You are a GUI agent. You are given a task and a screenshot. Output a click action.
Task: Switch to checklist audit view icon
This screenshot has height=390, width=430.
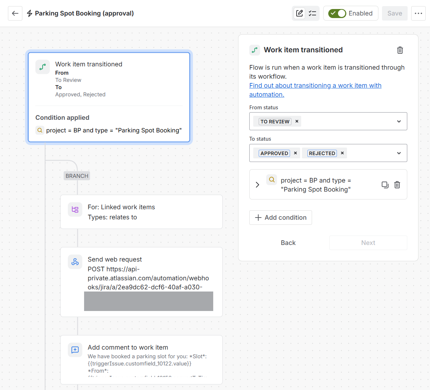pos(312,13)
